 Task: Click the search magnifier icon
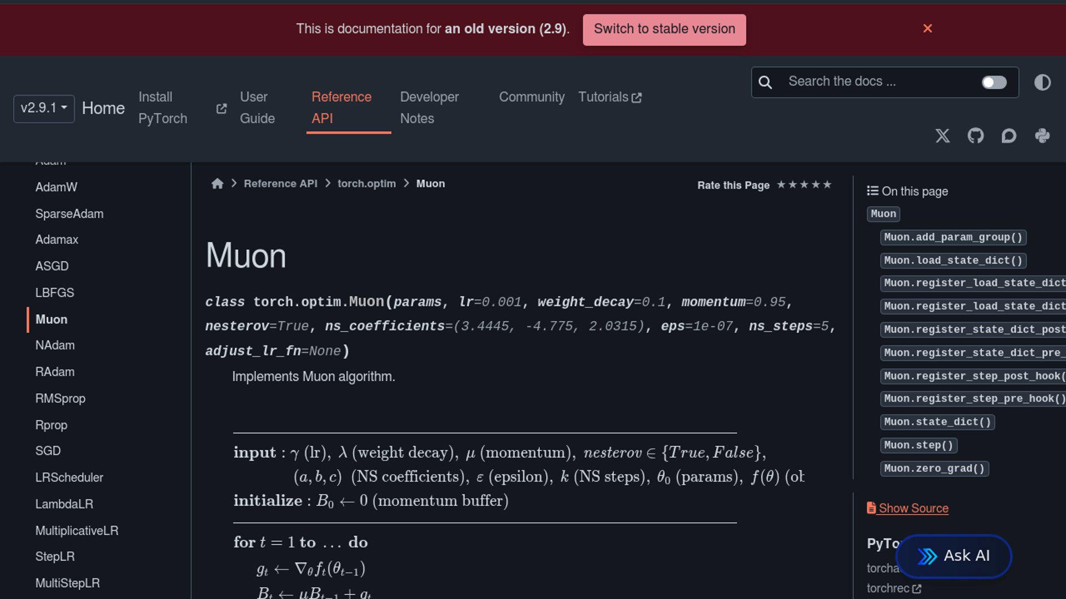tap(765, 83)
